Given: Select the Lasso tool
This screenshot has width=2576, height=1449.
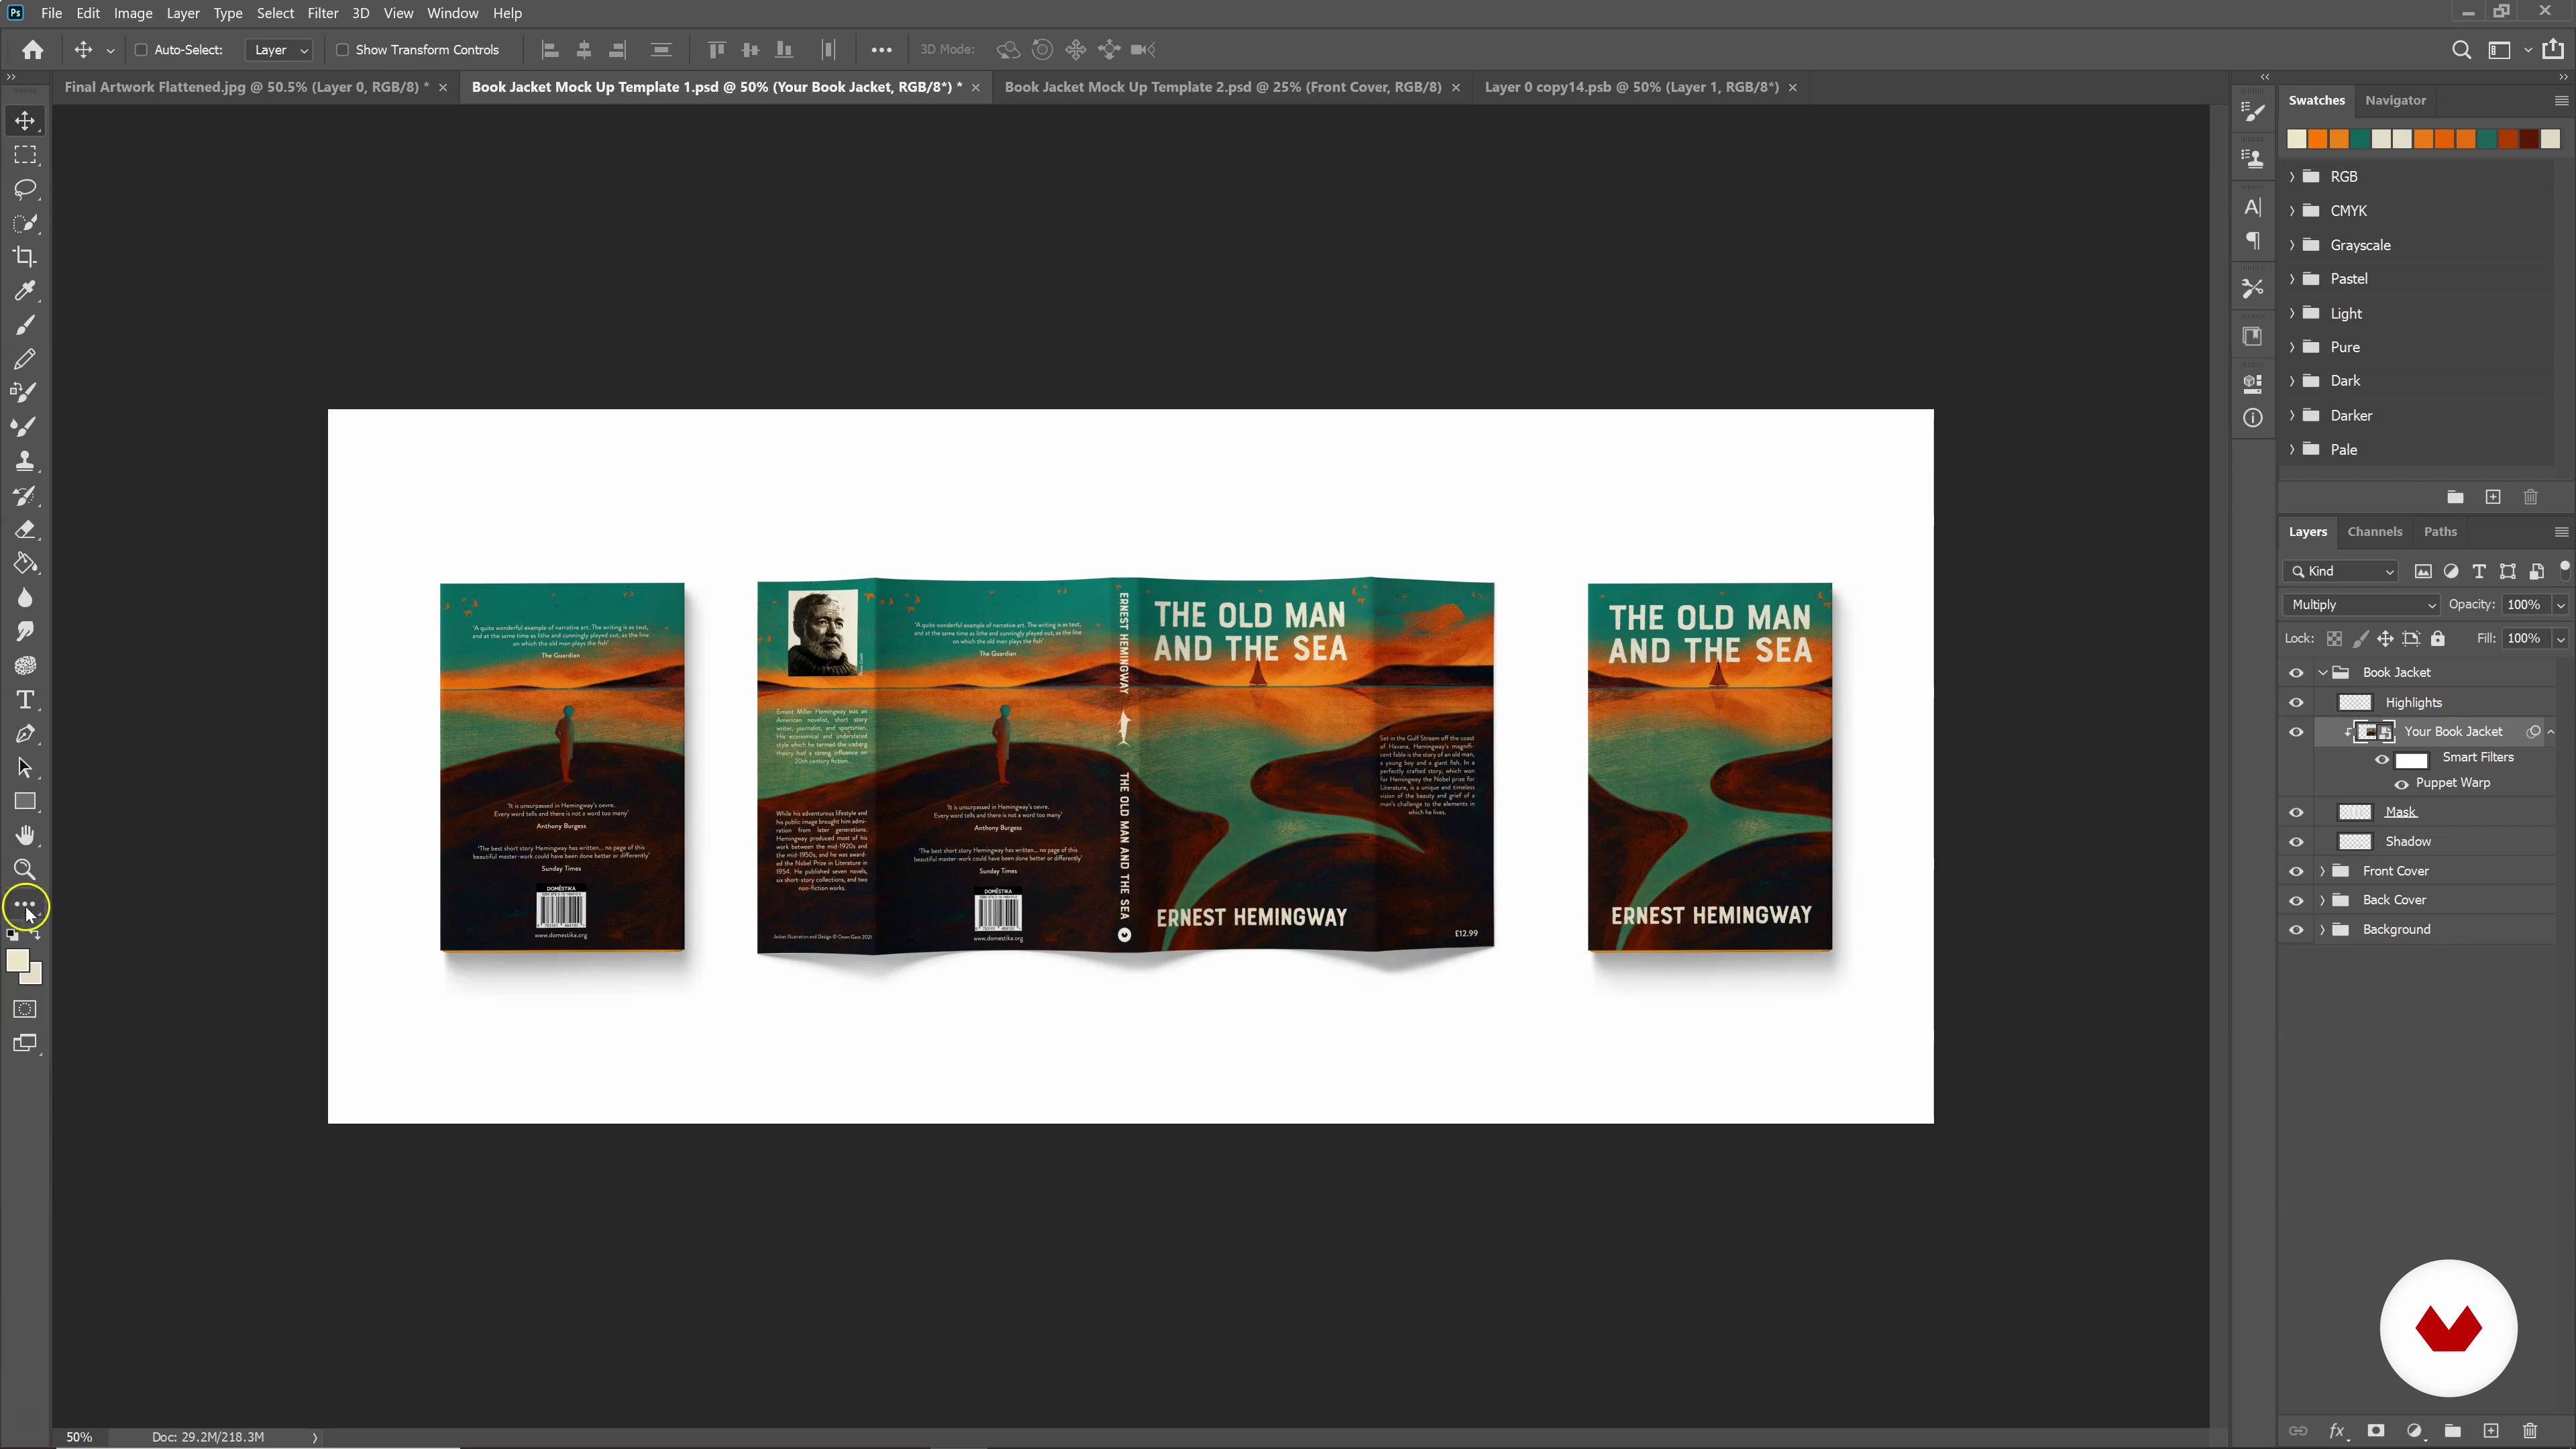Looking at the screenshot, I should 25,189.
